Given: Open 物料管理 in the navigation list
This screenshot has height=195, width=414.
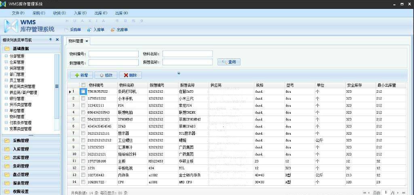Looking at the screenshot, I should pos(17,116).
